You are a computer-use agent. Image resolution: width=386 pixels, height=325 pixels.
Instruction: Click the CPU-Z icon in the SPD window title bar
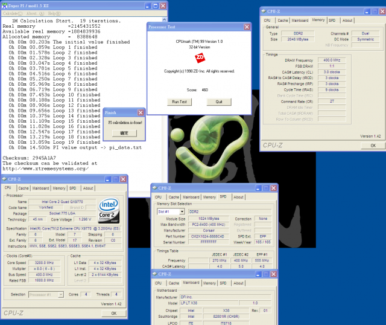coord(154,188)
